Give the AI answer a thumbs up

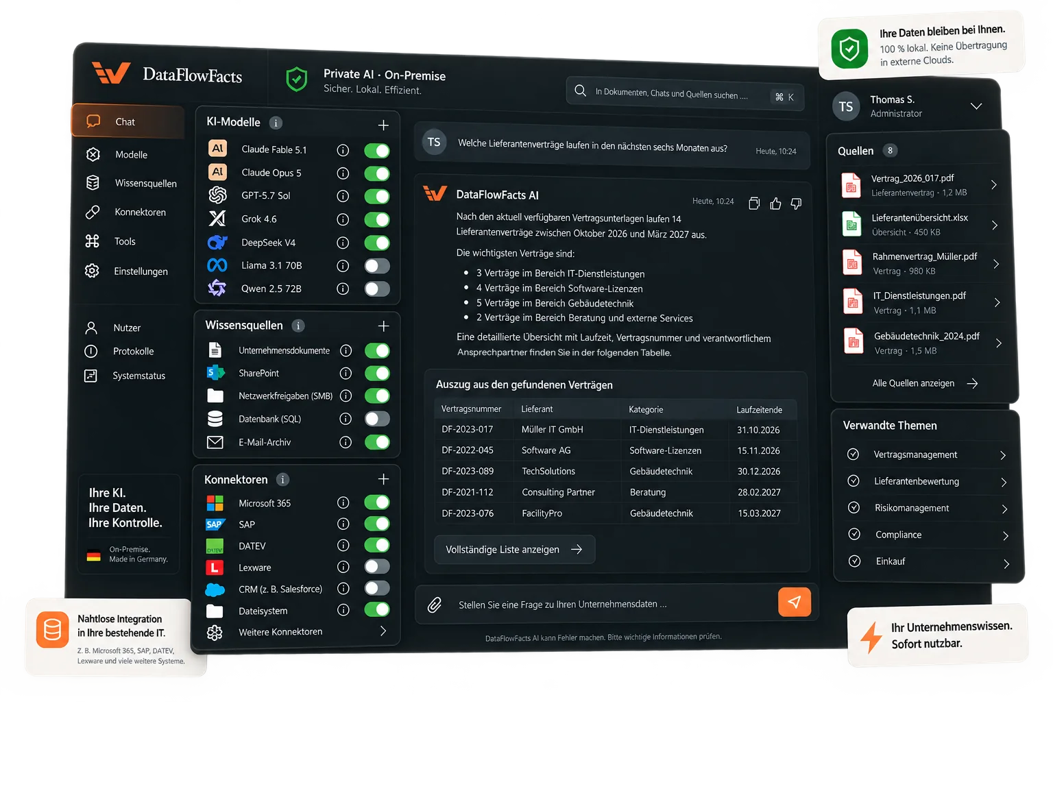point(775,204)
